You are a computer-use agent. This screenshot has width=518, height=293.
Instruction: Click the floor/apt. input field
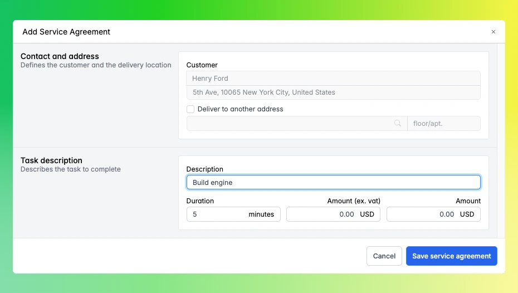pos(443,124)
